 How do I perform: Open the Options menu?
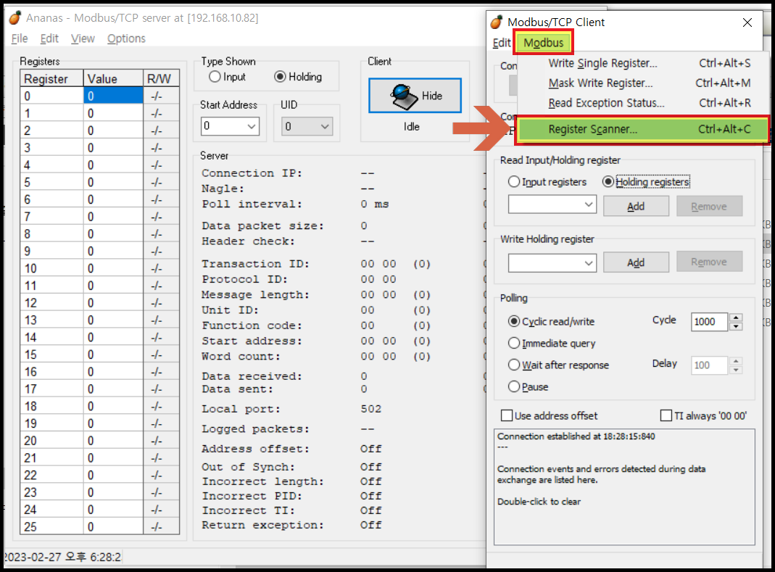point(125,38)
